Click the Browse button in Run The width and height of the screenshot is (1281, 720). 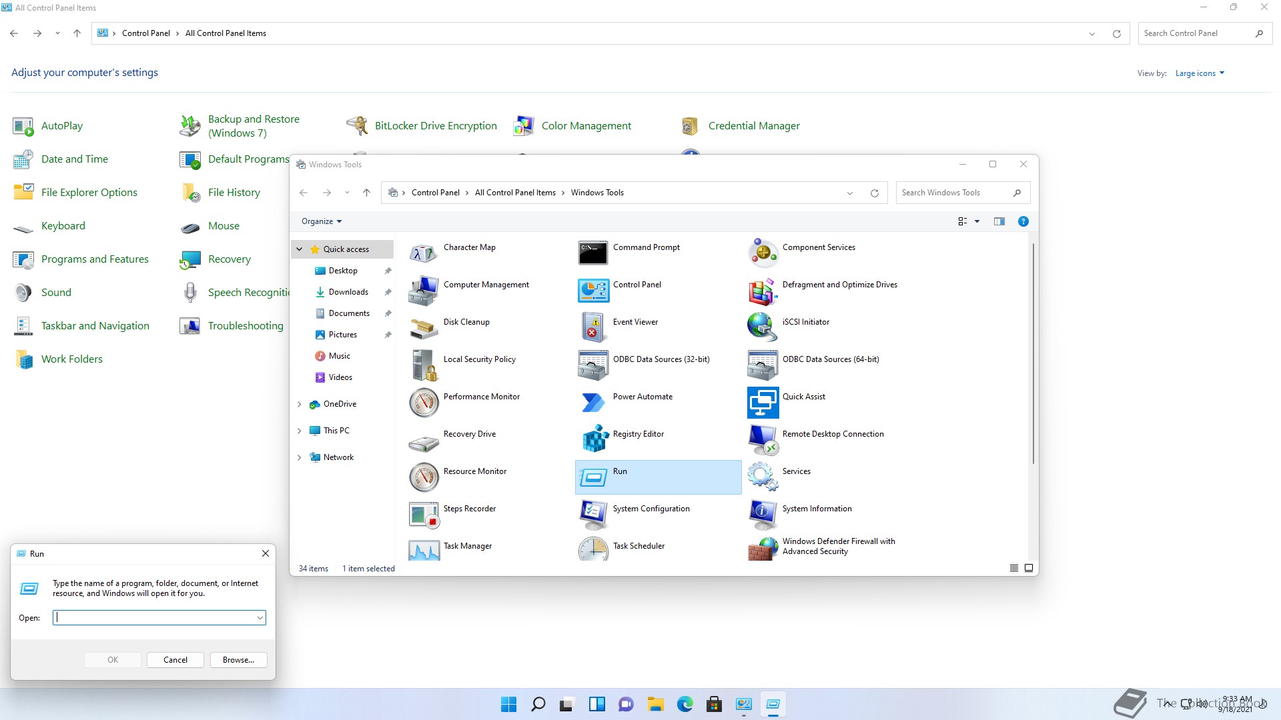point(238,660)
